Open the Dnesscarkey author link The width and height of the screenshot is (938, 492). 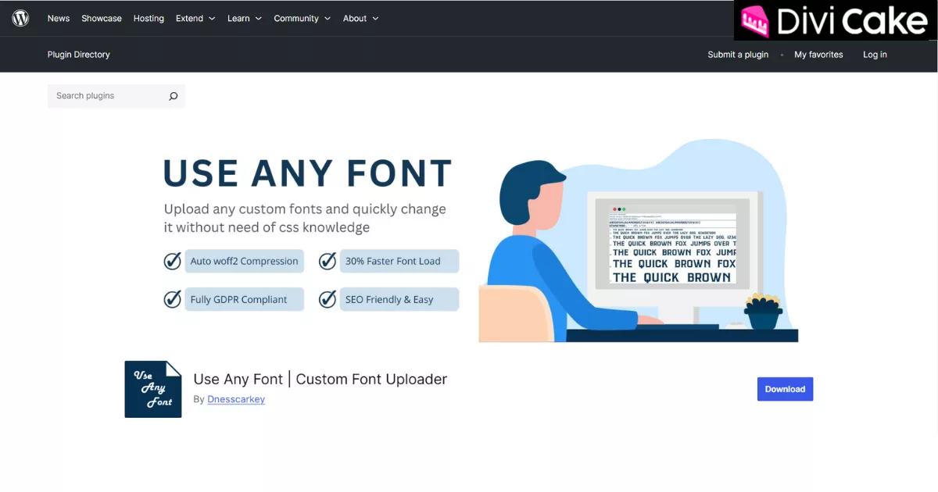236,399
